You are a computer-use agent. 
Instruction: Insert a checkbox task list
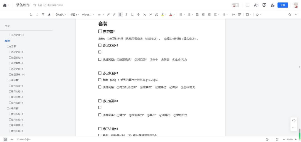[x=197, y=14]
